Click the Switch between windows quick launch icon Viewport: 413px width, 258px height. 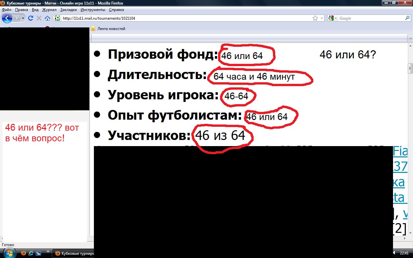[38, 253]
